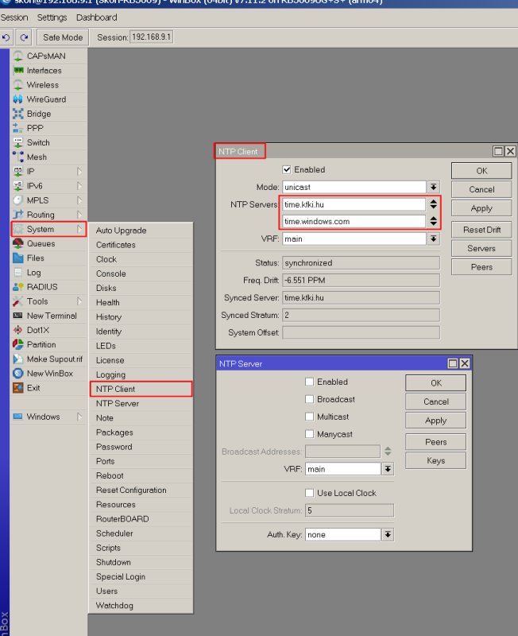Open Queues via its sidebar icon

[x=18, y=243]
